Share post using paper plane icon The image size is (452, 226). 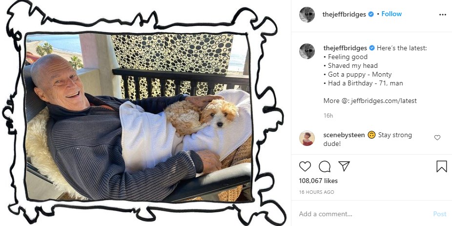click(344, 166)
